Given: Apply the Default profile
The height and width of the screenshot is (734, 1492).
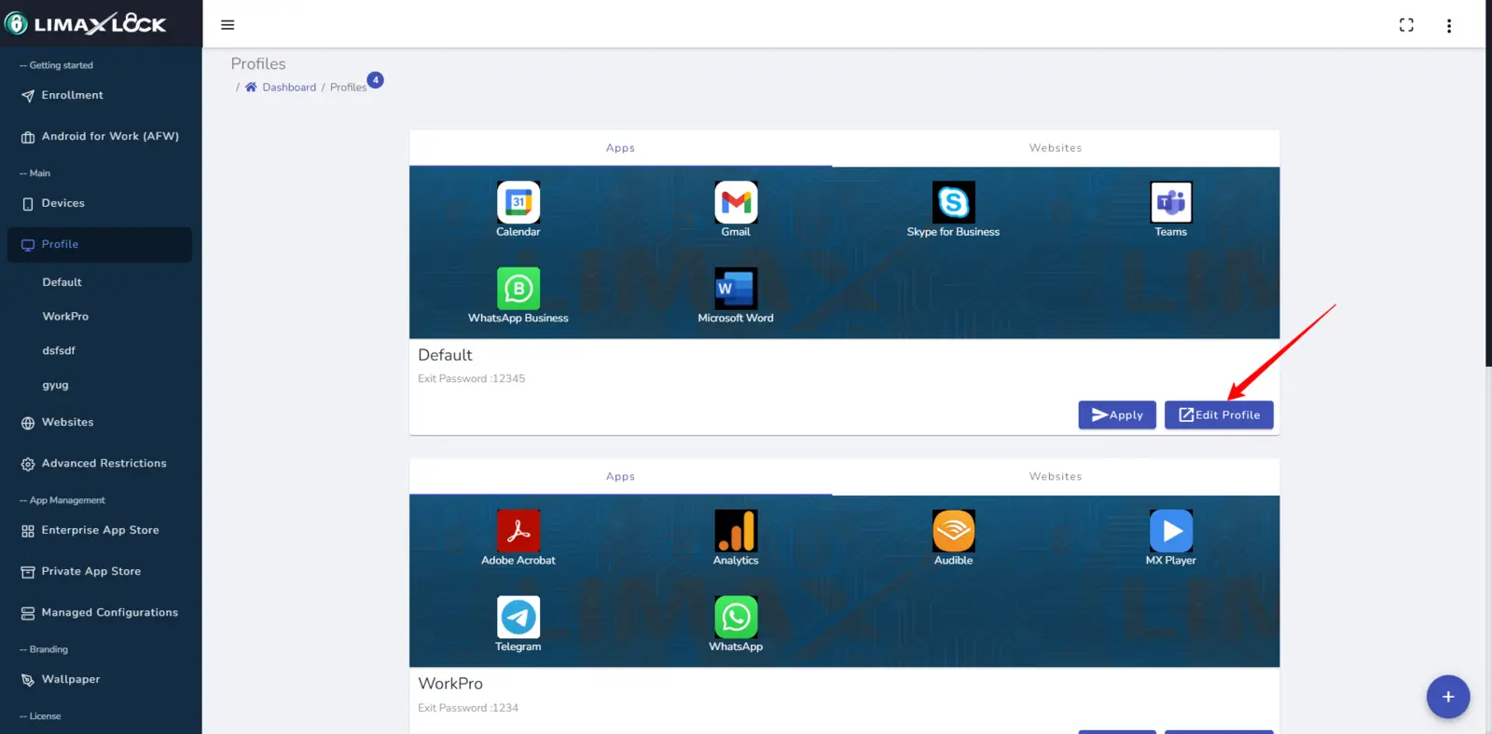Looking at the screenshot, I should pyautogui.click(x=1117, y=415).
